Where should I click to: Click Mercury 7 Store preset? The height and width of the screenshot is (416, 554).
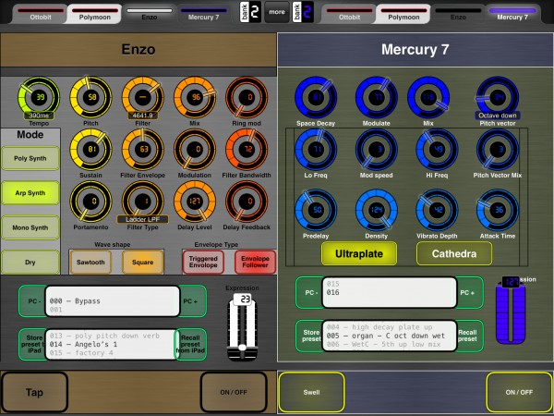click(x=309, y=336)
